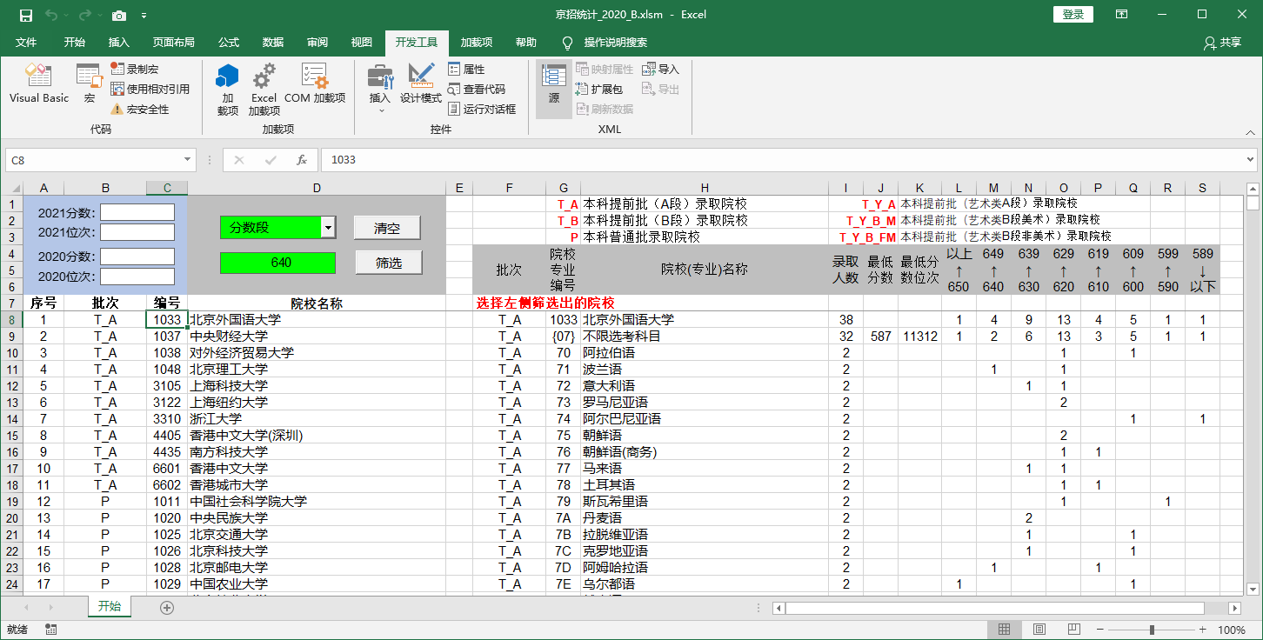
Task: Select row 14 header
Action: coord(12,419)
